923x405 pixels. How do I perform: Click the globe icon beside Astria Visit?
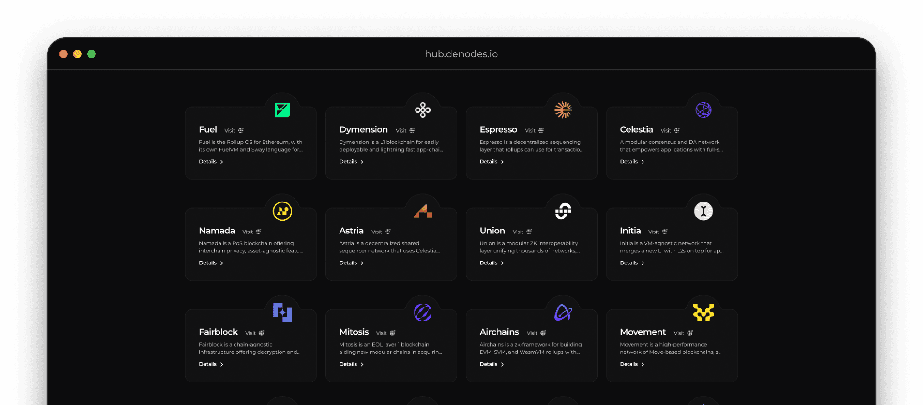pyautogui.click(x=388, y=232)
